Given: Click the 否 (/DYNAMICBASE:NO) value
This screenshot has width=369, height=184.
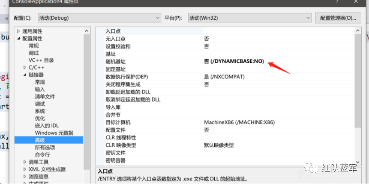Looking at the screenshot, I should coord(234,61).
